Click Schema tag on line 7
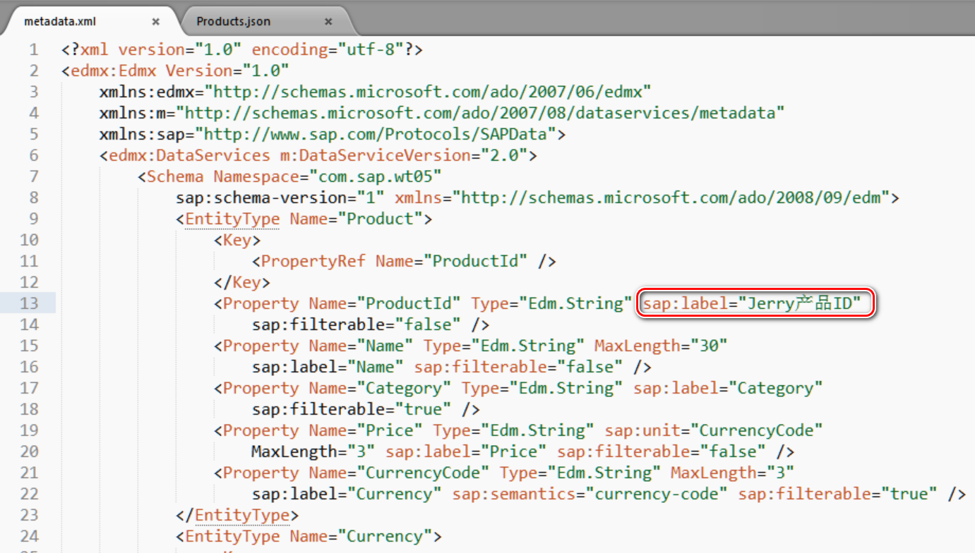This screenshot has width=975, height=553. tap(175, 176)
